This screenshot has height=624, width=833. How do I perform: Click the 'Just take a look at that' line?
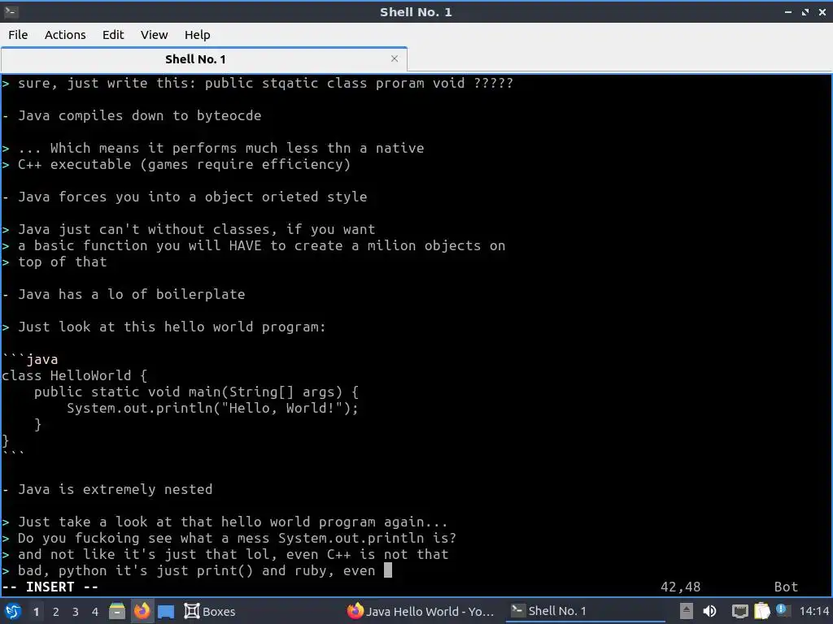225,522
